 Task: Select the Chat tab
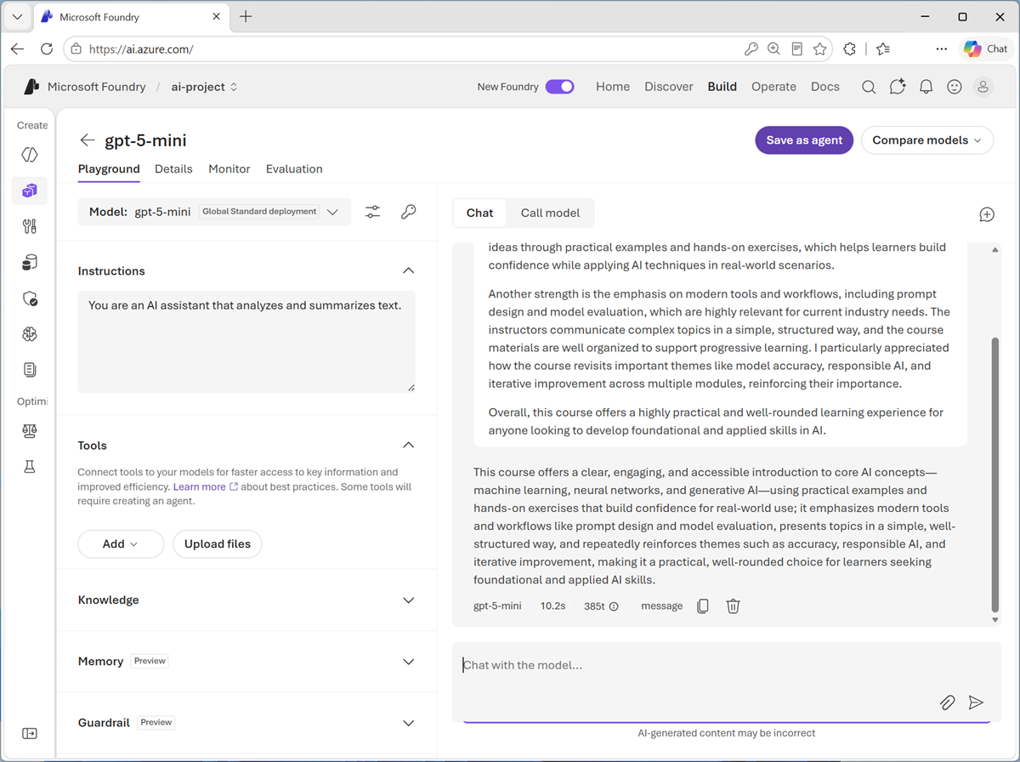pos(479,213)
